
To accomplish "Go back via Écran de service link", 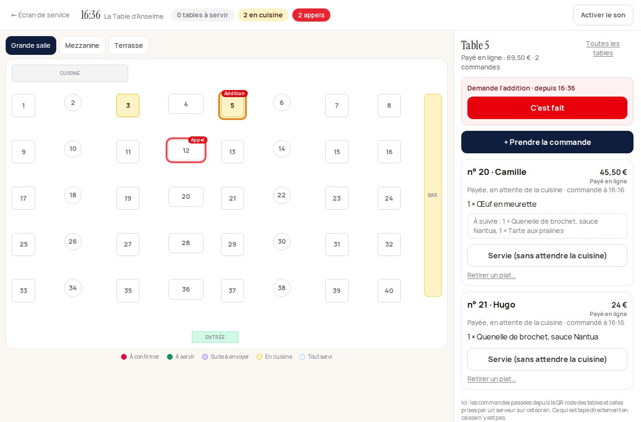I will [40, 15].
